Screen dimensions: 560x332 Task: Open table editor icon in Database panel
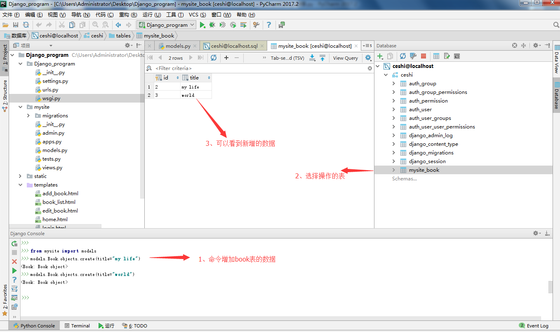436,56
